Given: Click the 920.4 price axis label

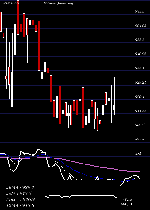Looking at the screenshot, I should [139, 97].
